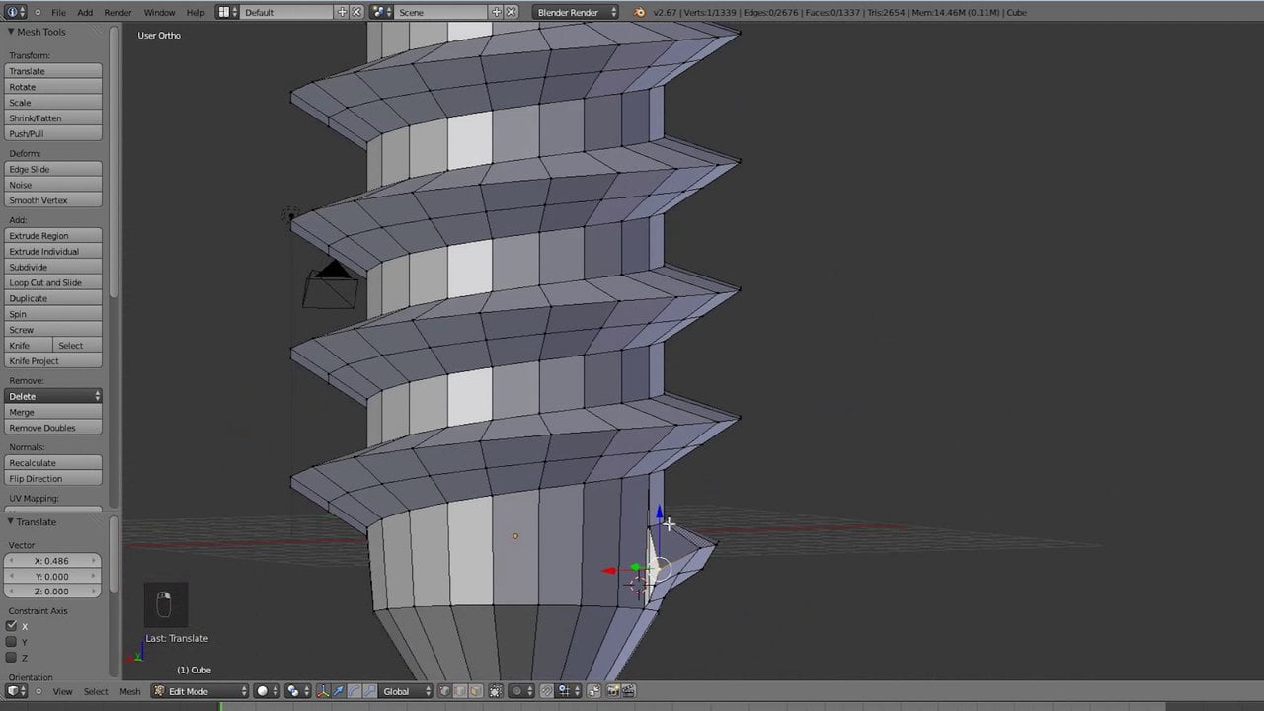Toggle limit selection to visible icon
The width and height of the screenshot is (1264, 711).
click(496, 691)
